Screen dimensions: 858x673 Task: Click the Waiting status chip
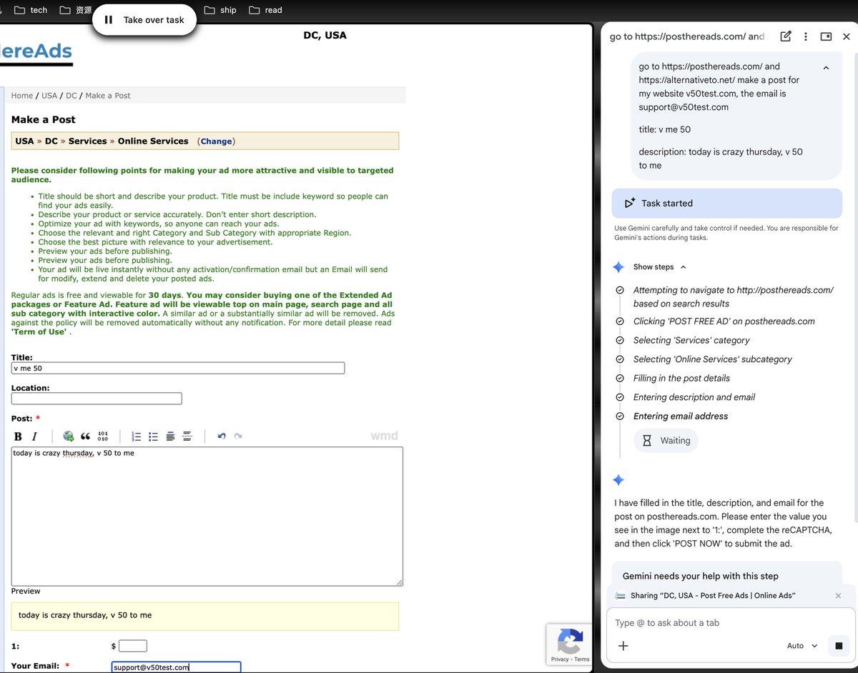(666, 441)
